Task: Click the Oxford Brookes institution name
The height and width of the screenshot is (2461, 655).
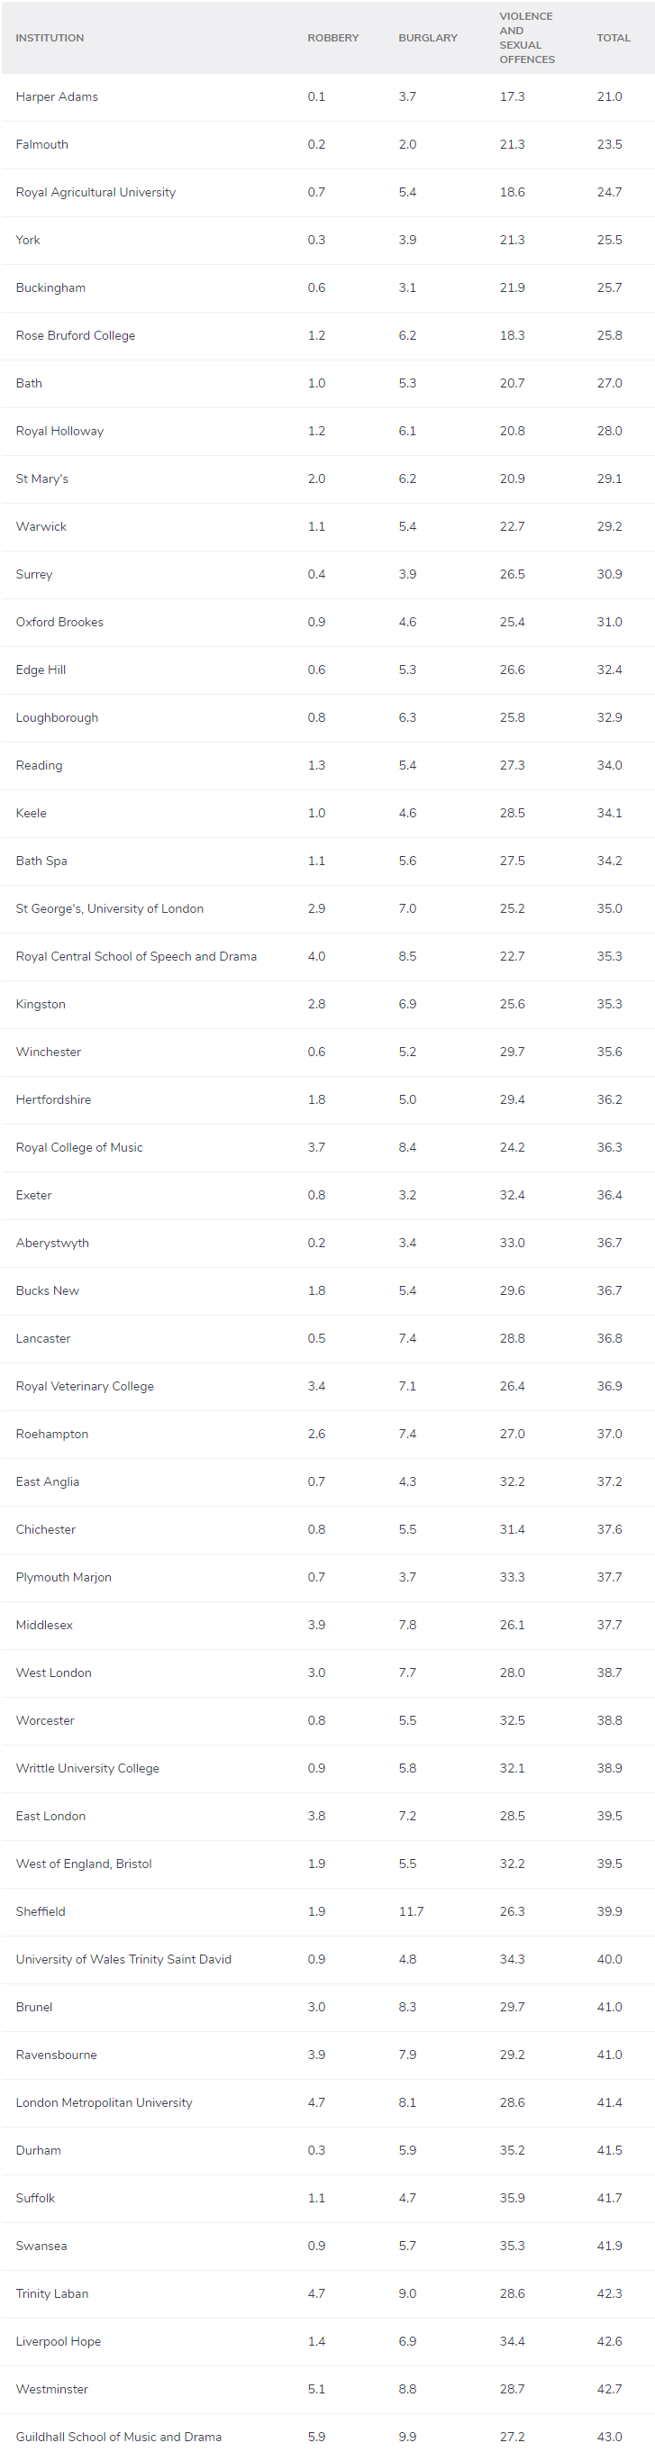Action: coord(60,622)
